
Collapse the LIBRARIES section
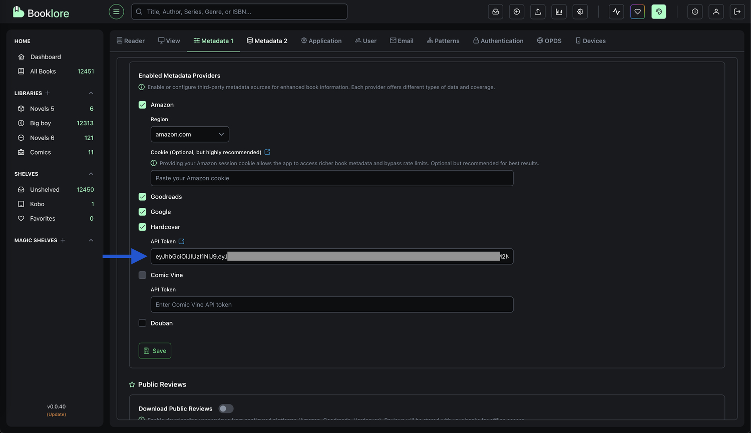(x=91, y=93)
